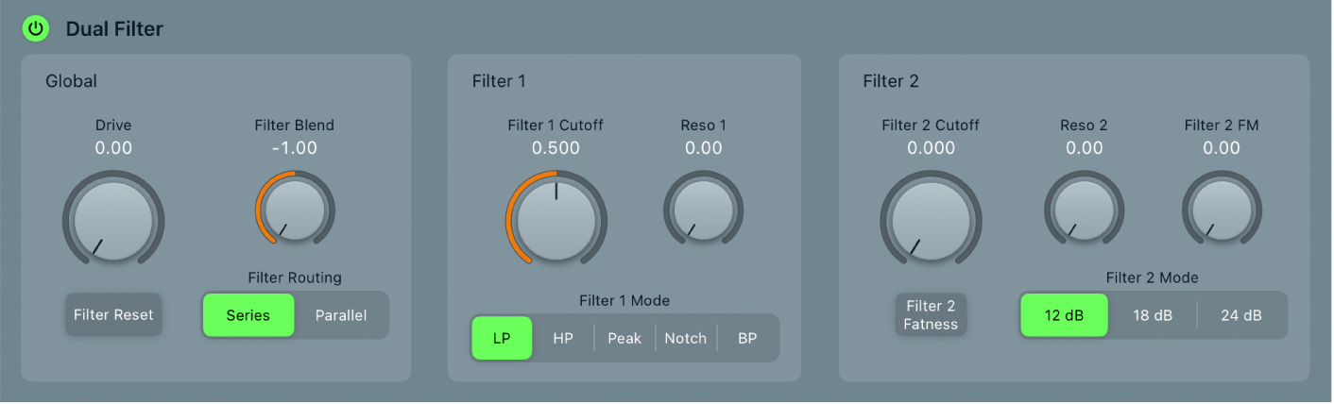This screenshot has height=404, width=1334.
Task: Switch Filter 1 mode to BP
Action: pos(747,339)
